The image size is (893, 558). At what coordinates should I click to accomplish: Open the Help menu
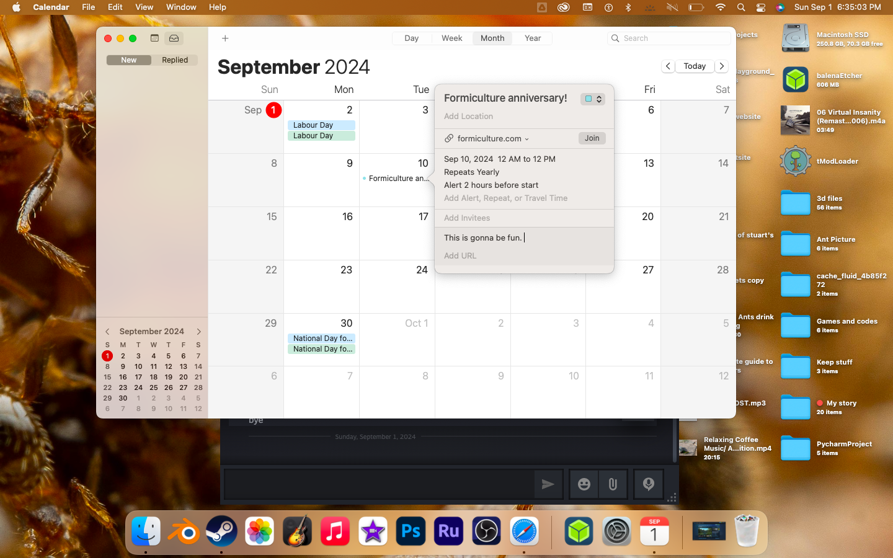[218, 7]
